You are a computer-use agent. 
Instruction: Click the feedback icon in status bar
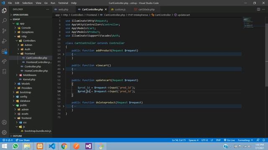258,140
